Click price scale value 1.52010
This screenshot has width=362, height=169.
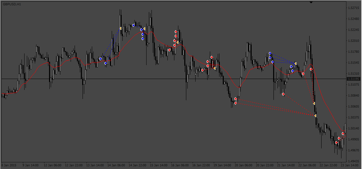(x=354, y=41)
